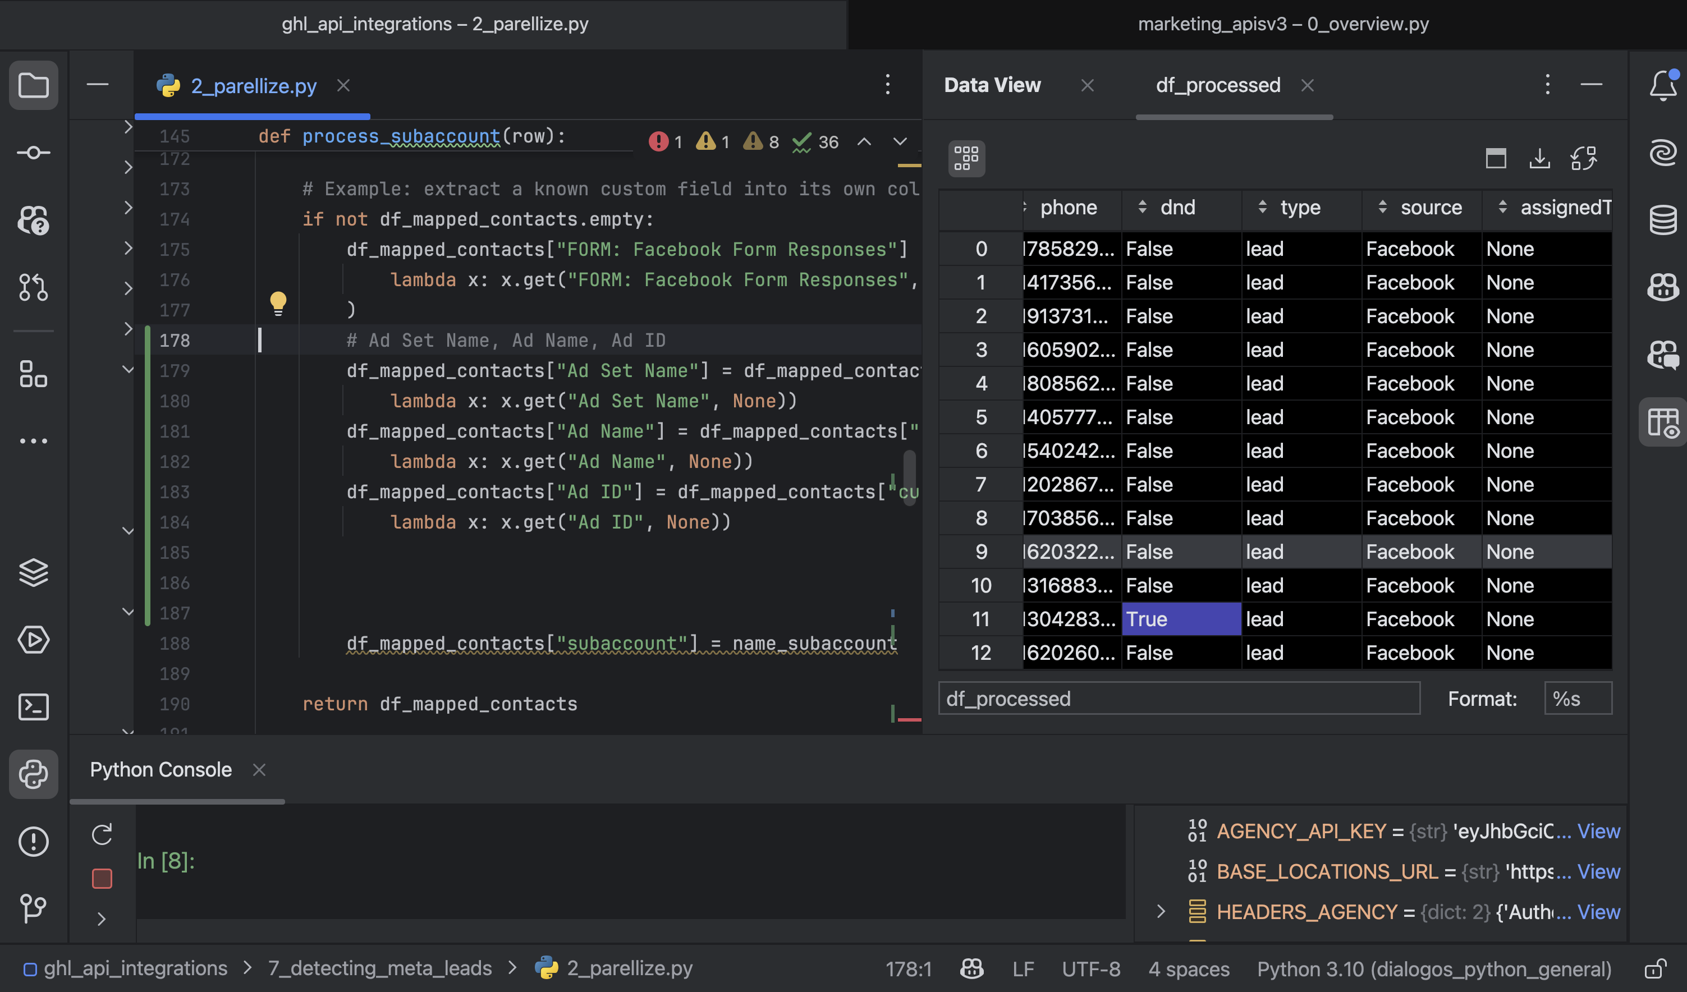The image size is (1687, 992).
Task: Stop the console with red stop button
Action: pyautogui.click(x=102, y=878)
